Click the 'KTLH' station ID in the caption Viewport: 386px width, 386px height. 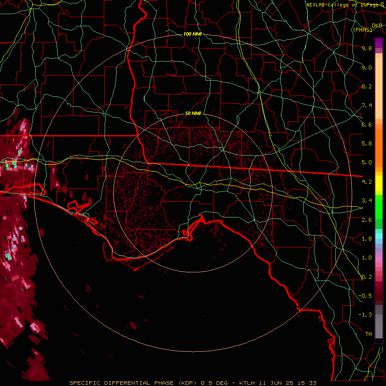tap(246, 383)
